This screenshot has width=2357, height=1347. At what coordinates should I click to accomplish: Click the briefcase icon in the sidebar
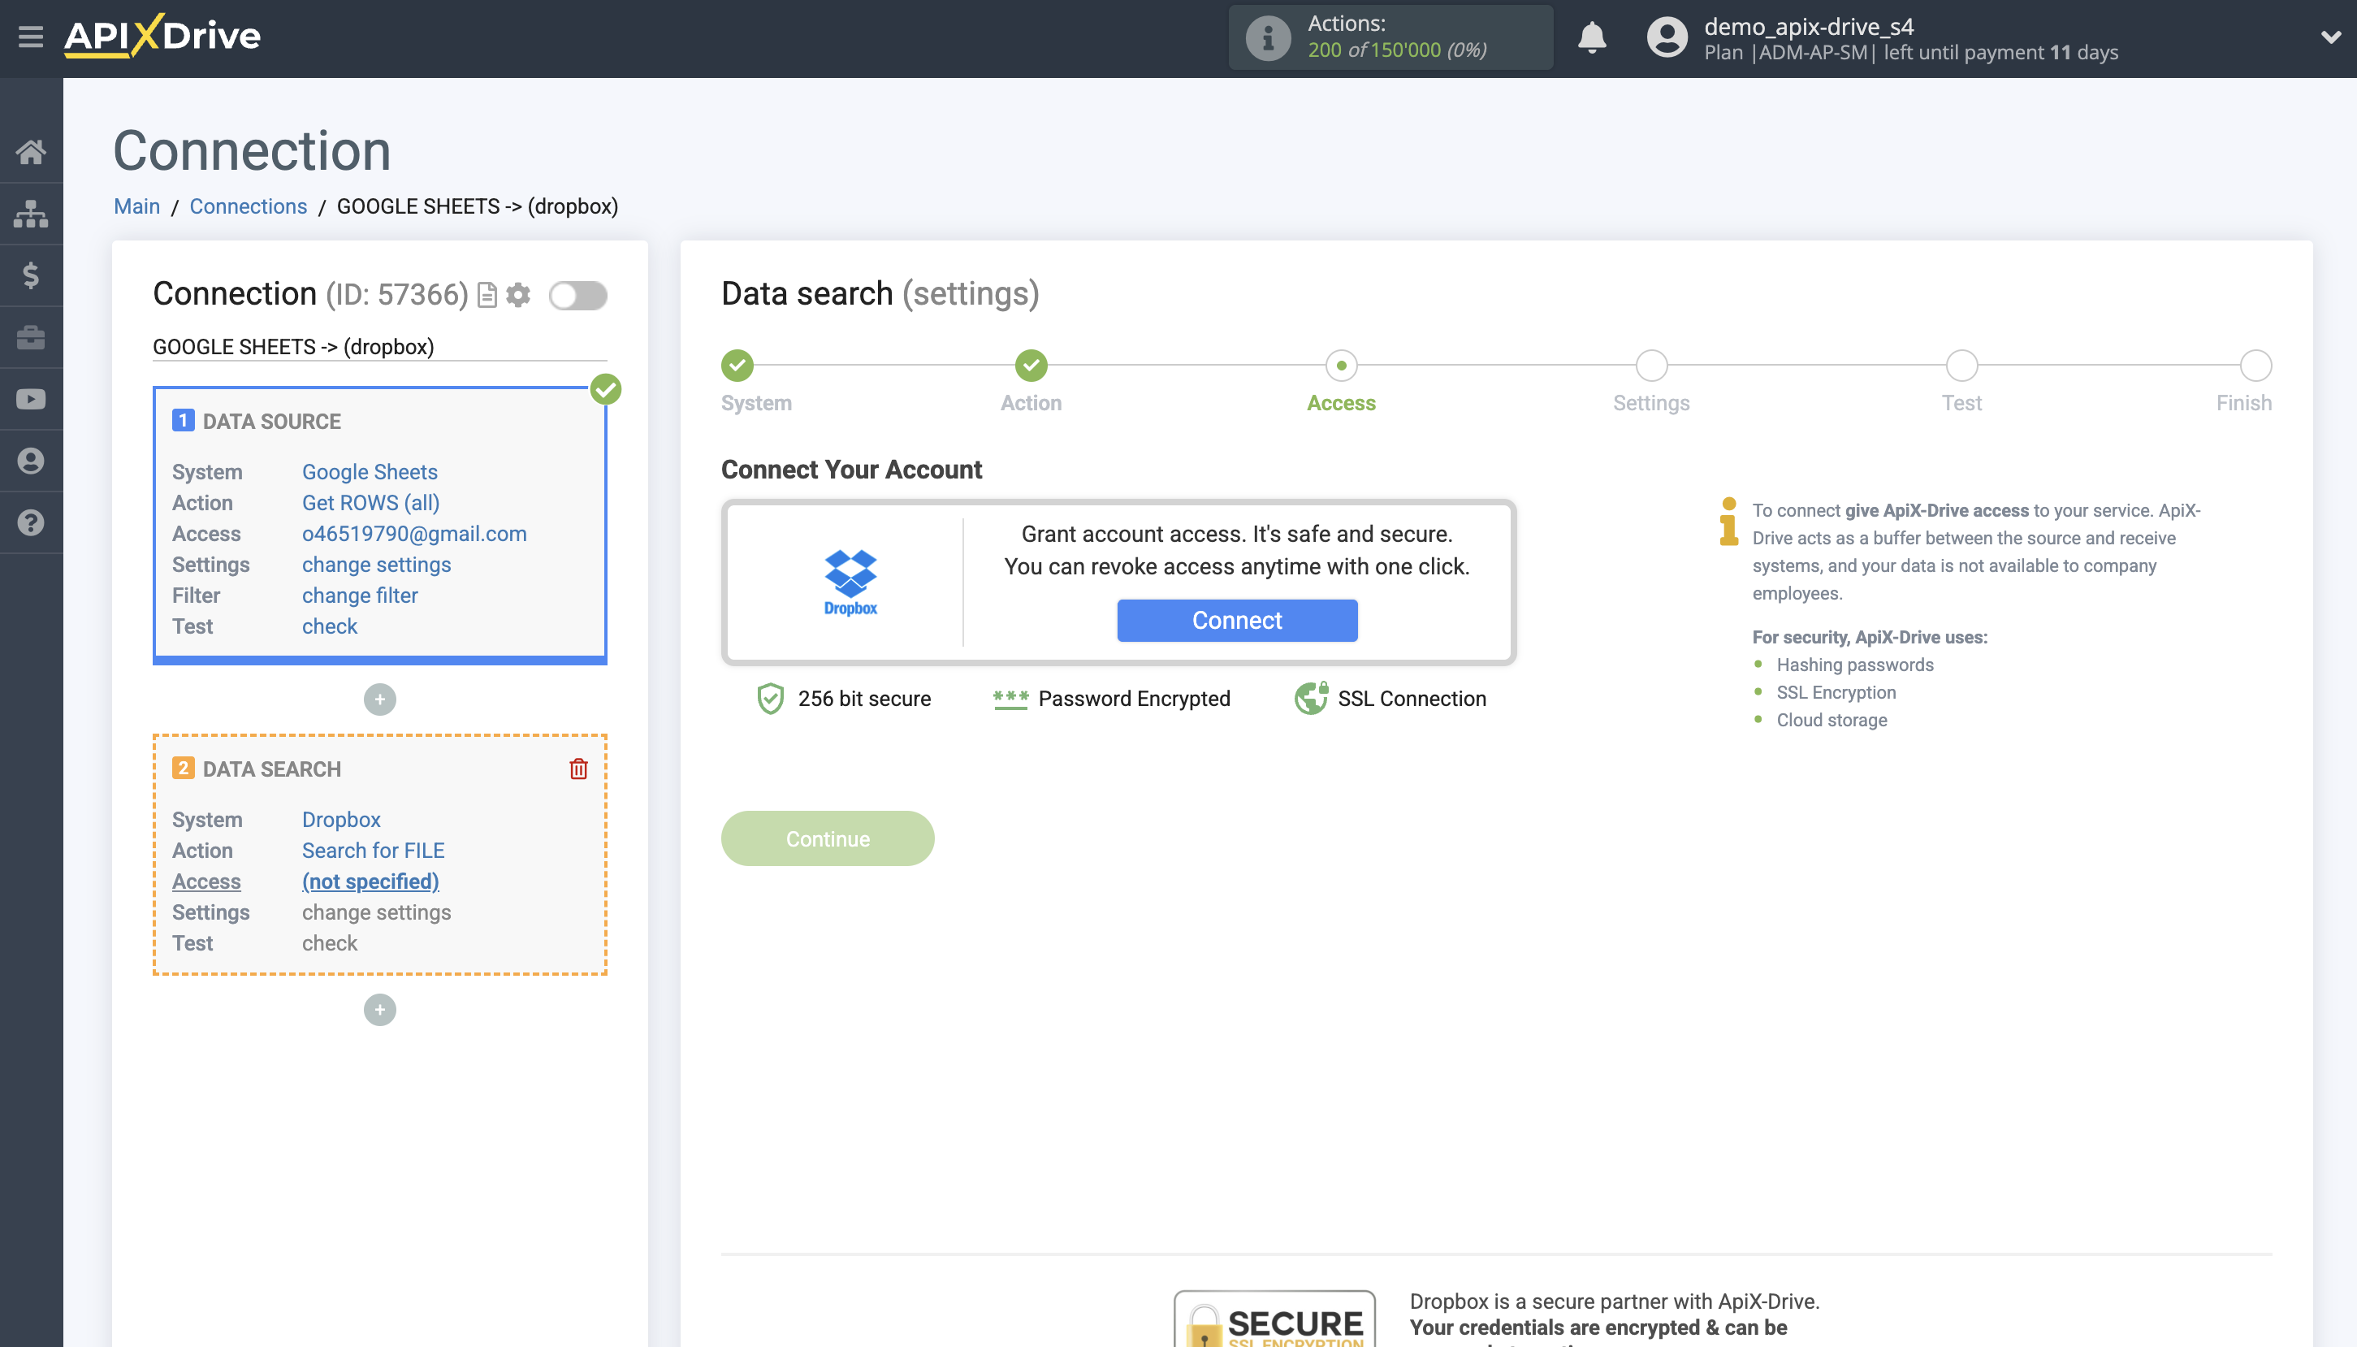tap(32, 336)
